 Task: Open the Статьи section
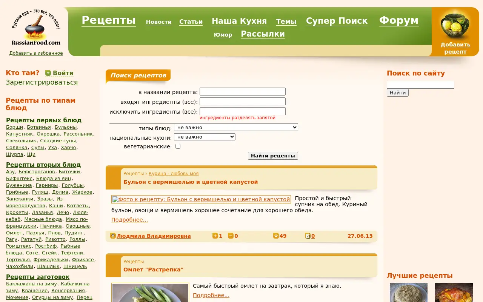click(191, 22)
